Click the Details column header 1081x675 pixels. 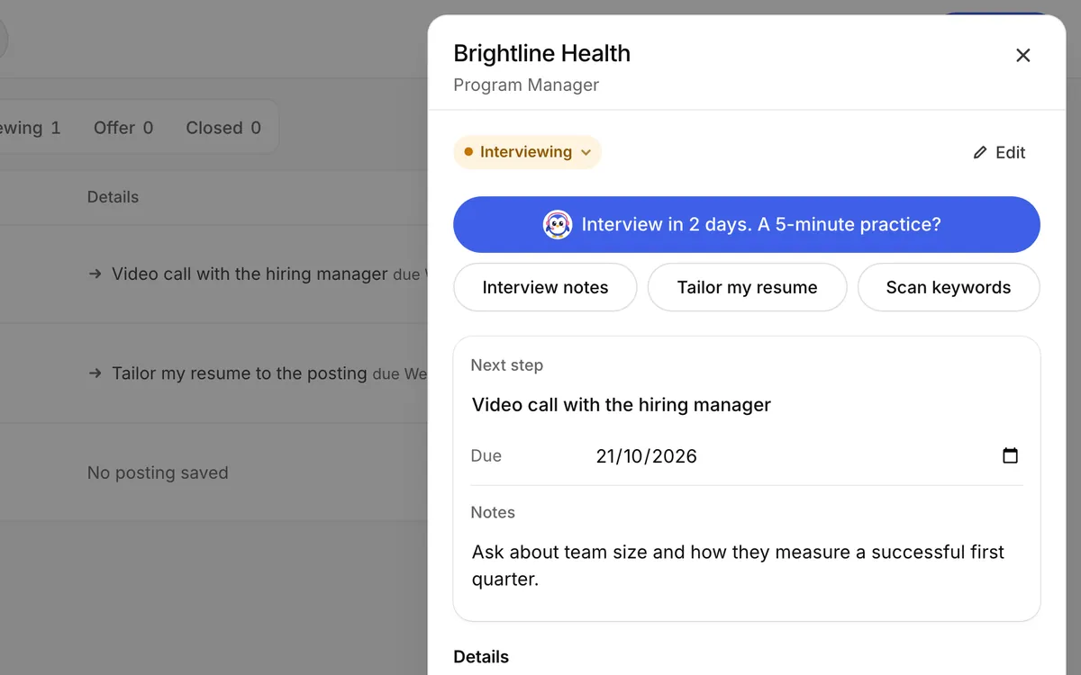(113, 197)
